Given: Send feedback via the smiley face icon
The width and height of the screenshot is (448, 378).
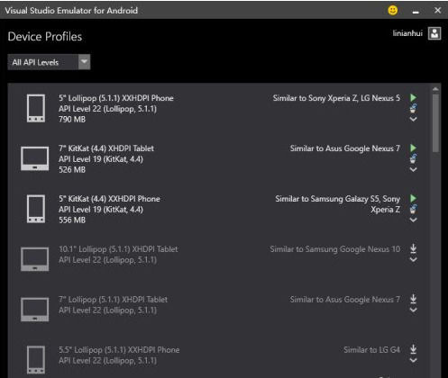Looking at the screenshot, I should click(x=393, y=11).
